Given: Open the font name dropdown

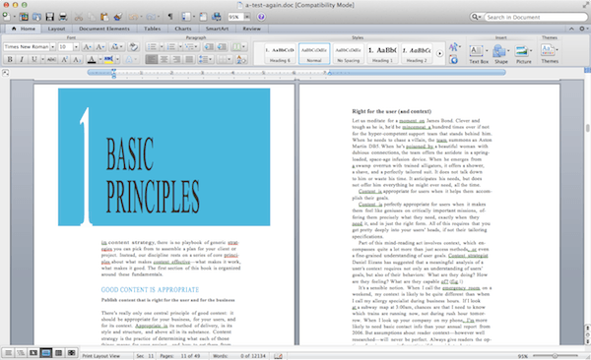Looking at the screenshot, I should pos(53,47).
